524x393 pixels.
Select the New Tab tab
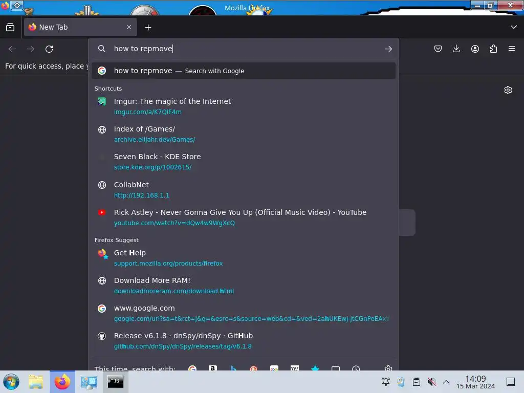(x=80, y=27)
